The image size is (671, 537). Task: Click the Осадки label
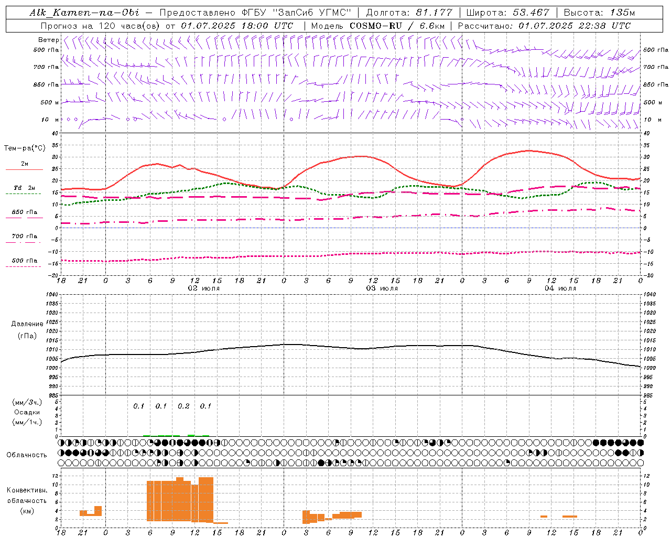click(x=27, y=412)
